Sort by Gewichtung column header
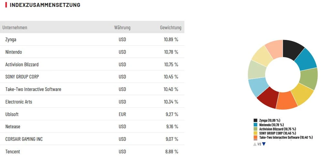 point(171,27)
